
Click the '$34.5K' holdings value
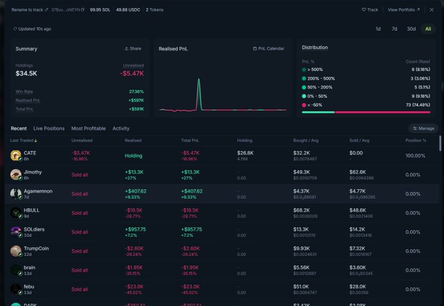click(x=26, y=74)
